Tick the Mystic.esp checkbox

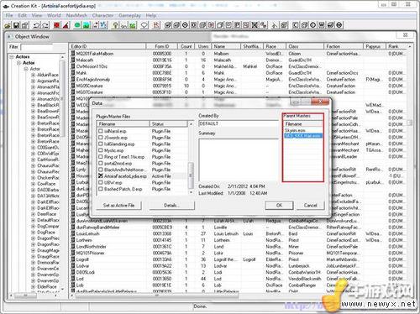tap(101, 150)
